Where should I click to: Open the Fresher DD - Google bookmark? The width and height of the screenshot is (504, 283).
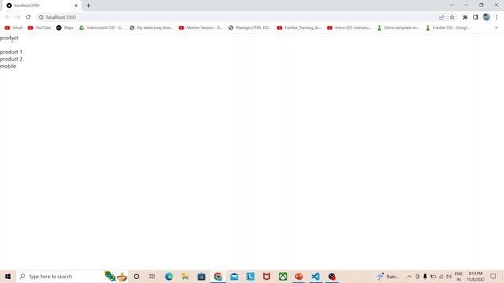(x=447, y=28)
